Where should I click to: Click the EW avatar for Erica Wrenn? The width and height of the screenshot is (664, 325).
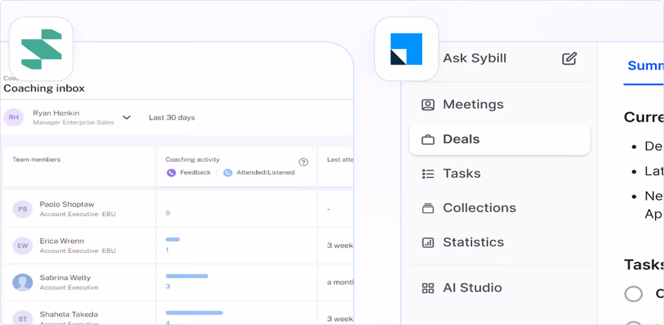tap(23, 246)
